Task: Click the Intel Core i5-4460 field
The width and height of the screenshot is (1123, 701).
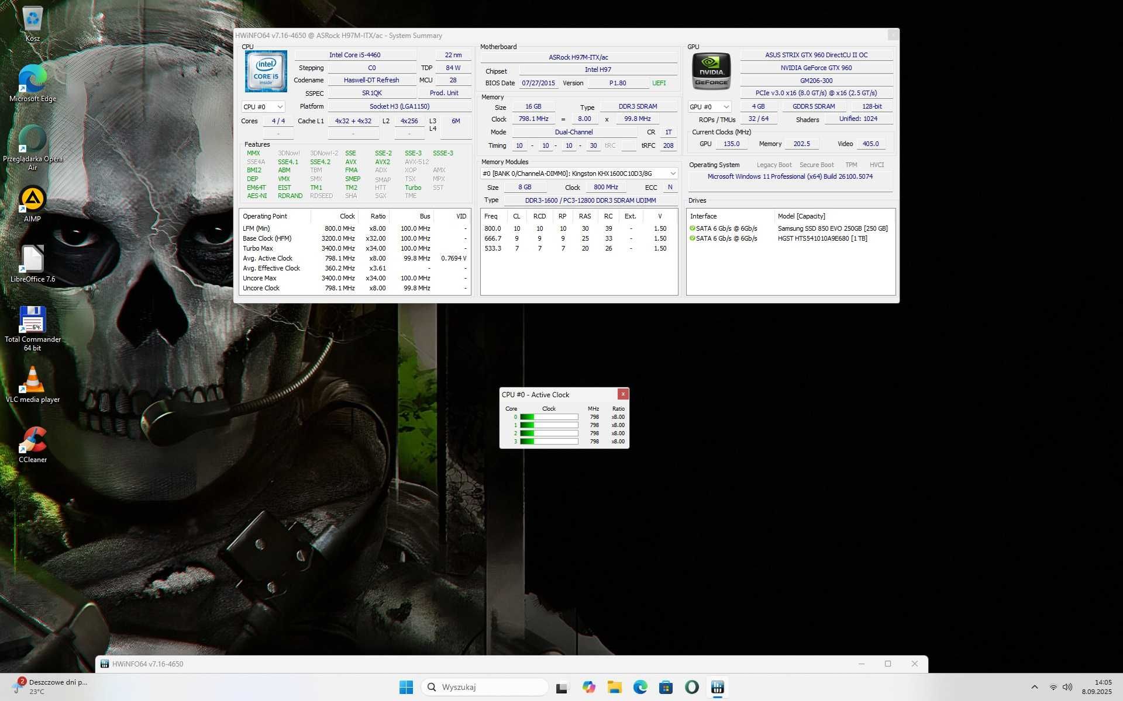Action: coord(355,55)
